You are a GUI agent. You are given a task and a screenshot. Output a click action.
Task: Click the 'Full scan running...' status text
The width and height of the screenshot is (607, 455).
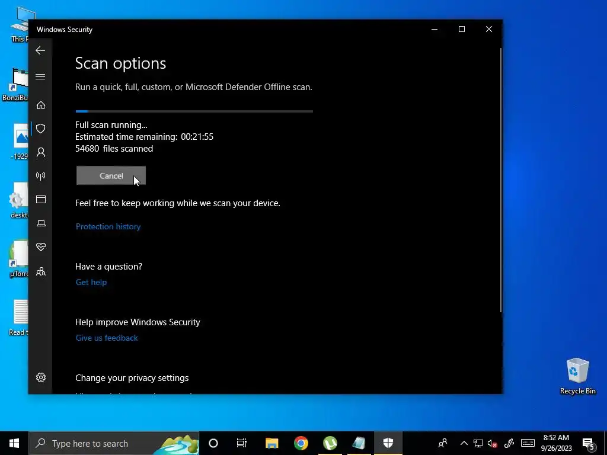pyautogui.click(x=111, y=125)
